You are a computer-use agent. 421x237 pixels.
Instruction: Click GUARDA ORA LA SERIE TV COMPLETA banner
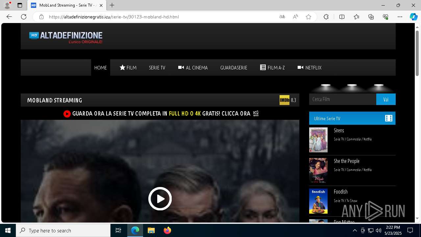coord(161,114)
